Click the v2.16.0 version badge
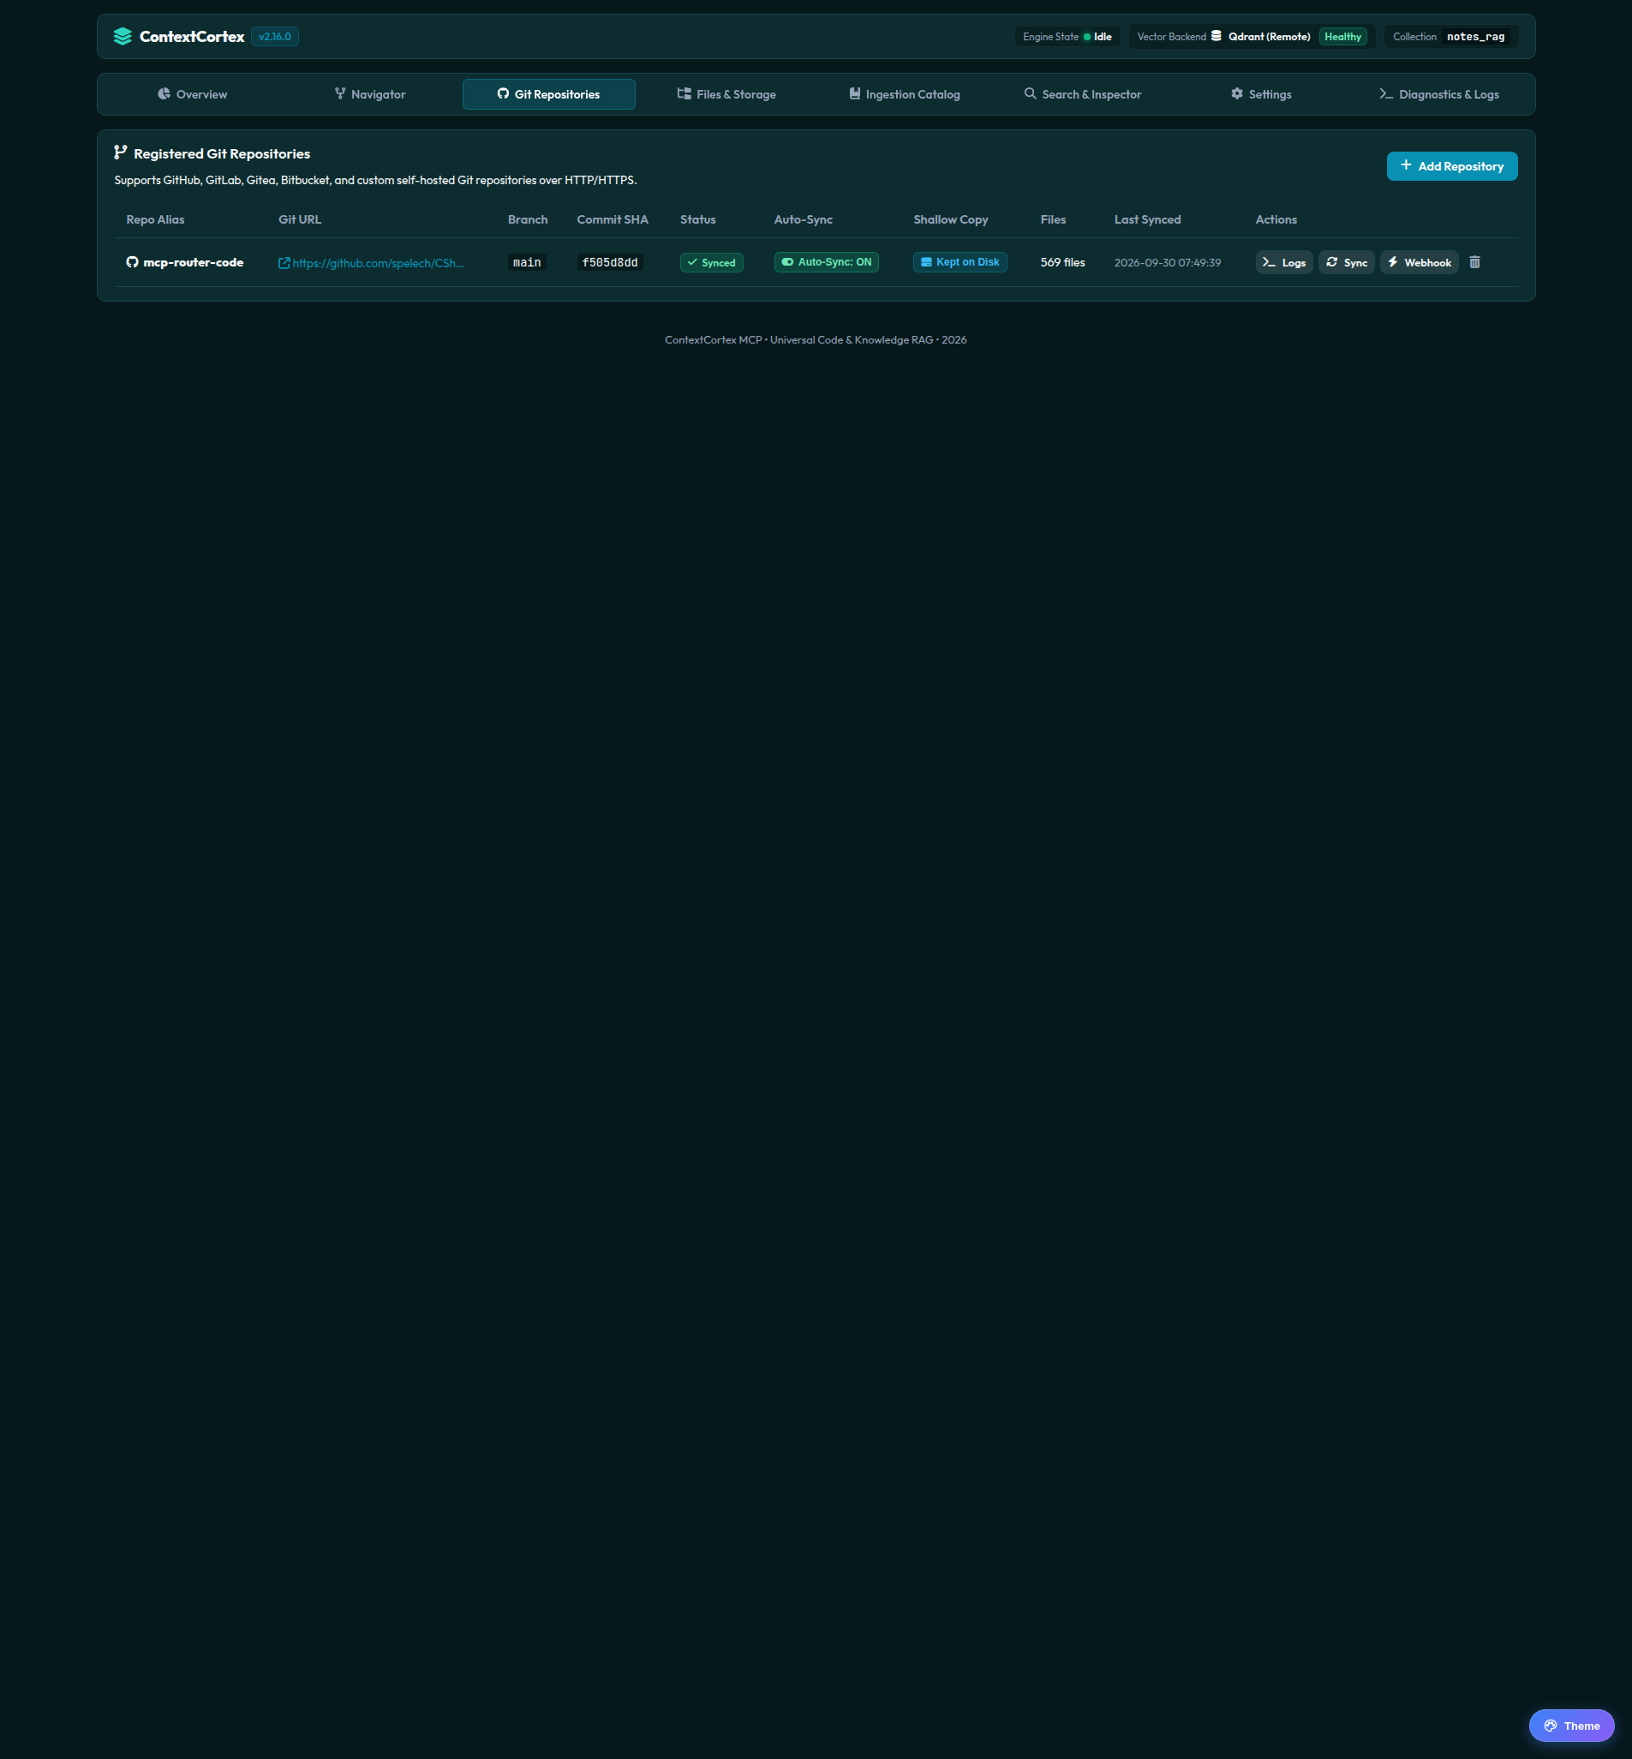The height and width of the screenshot is (1759, 1632). (x=275, y=36)
